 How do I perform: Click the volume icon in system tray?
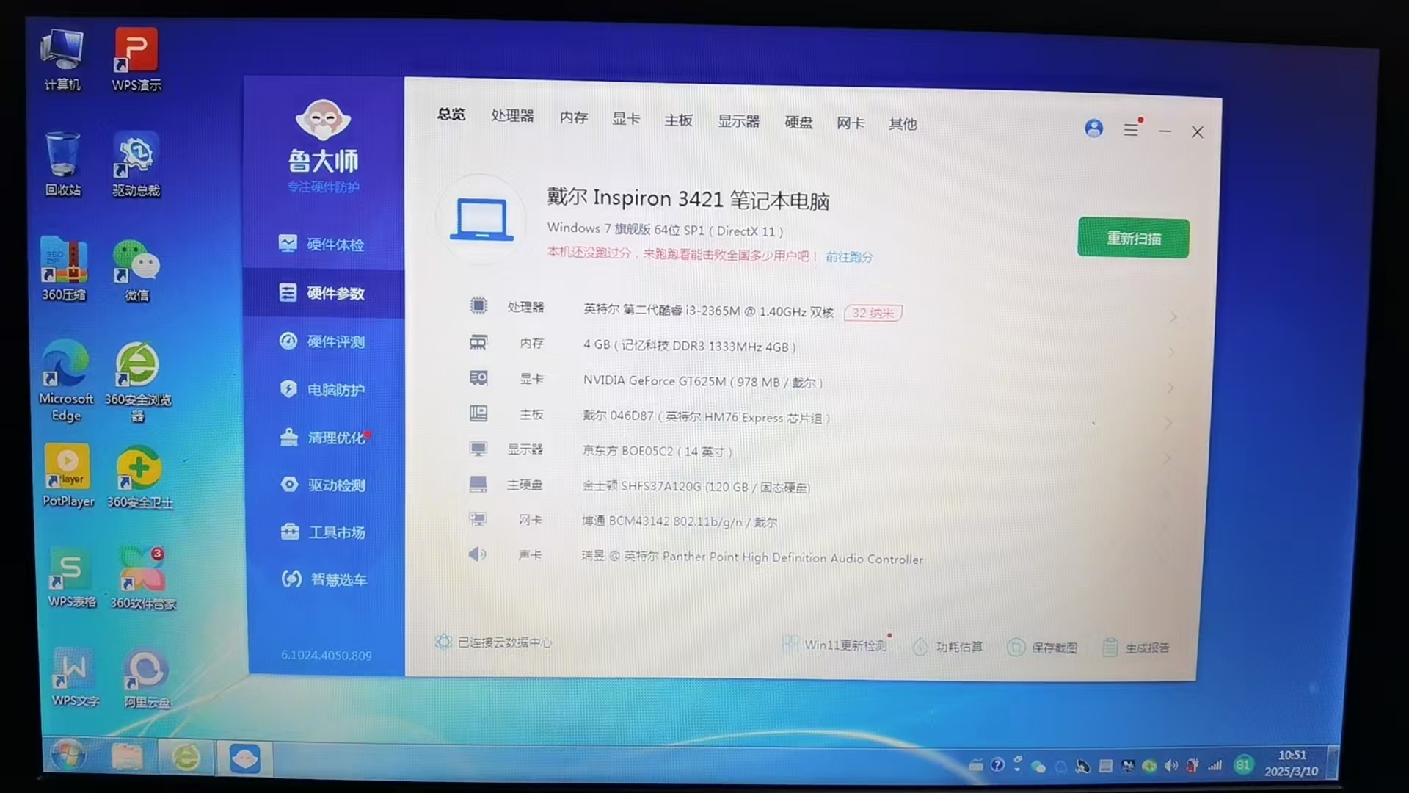[x=1171, y=766]
